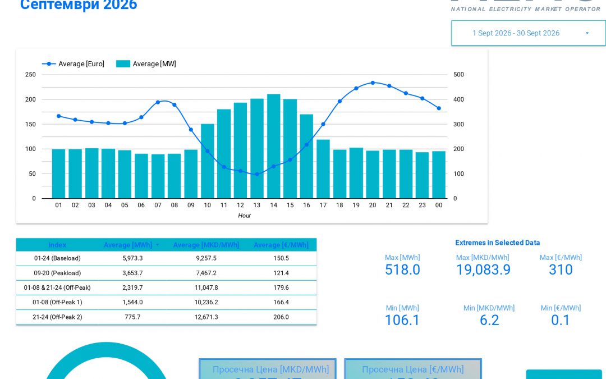Click the price line point at hour 20
The image size is (606, 379).
coord(373,83)
